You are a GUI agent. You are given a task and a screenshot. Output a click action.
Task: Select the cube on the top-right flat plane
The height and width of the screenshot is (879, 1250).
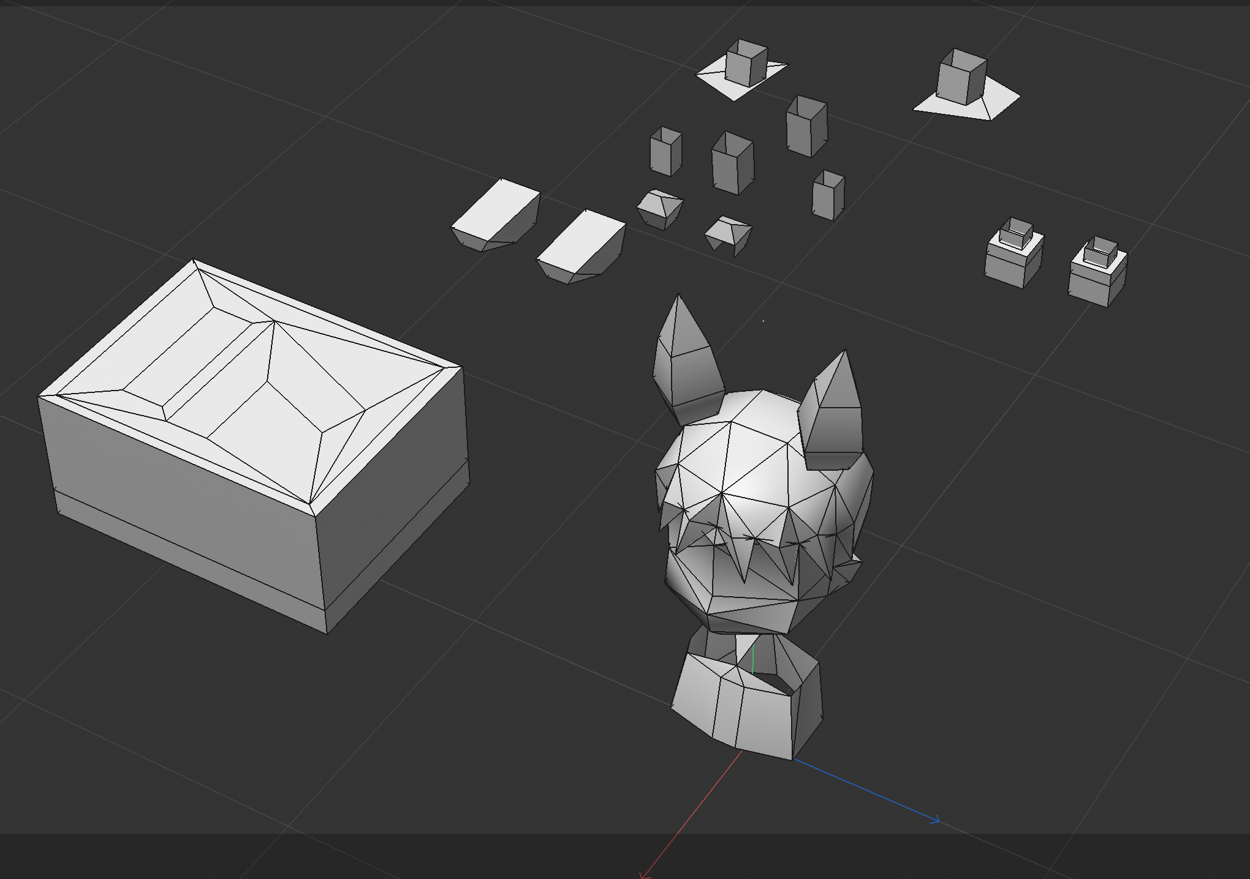(962, 77)
